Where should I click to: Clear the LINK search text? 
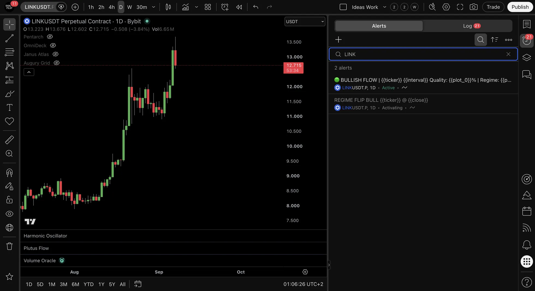coord(508,54)
